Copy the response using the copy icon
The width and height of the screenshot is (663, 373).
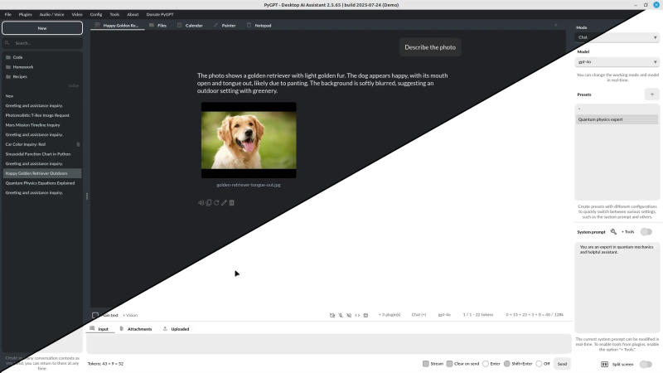point(209,202)
